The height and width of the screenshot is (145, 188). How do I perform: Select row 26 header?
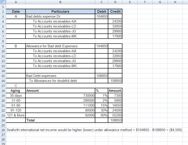click(3, 130)
